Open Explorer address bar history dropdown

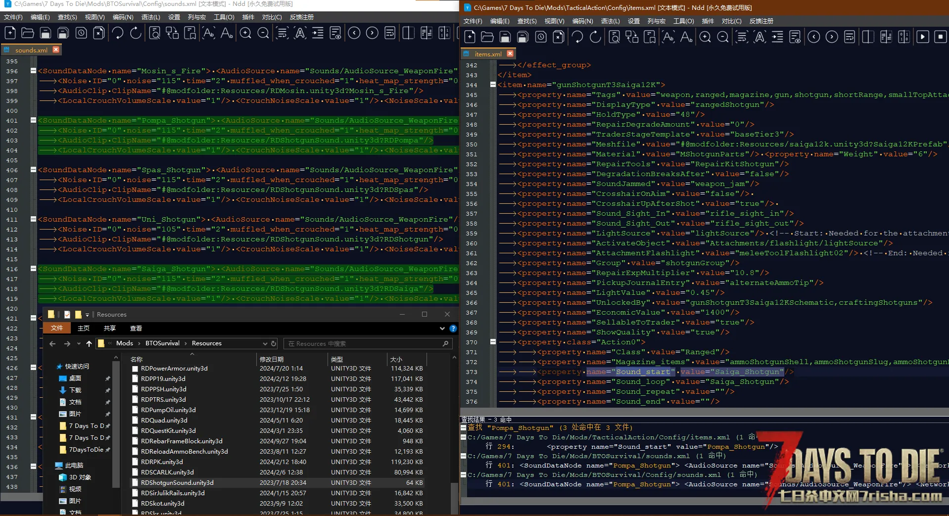(x=265, y=343)
